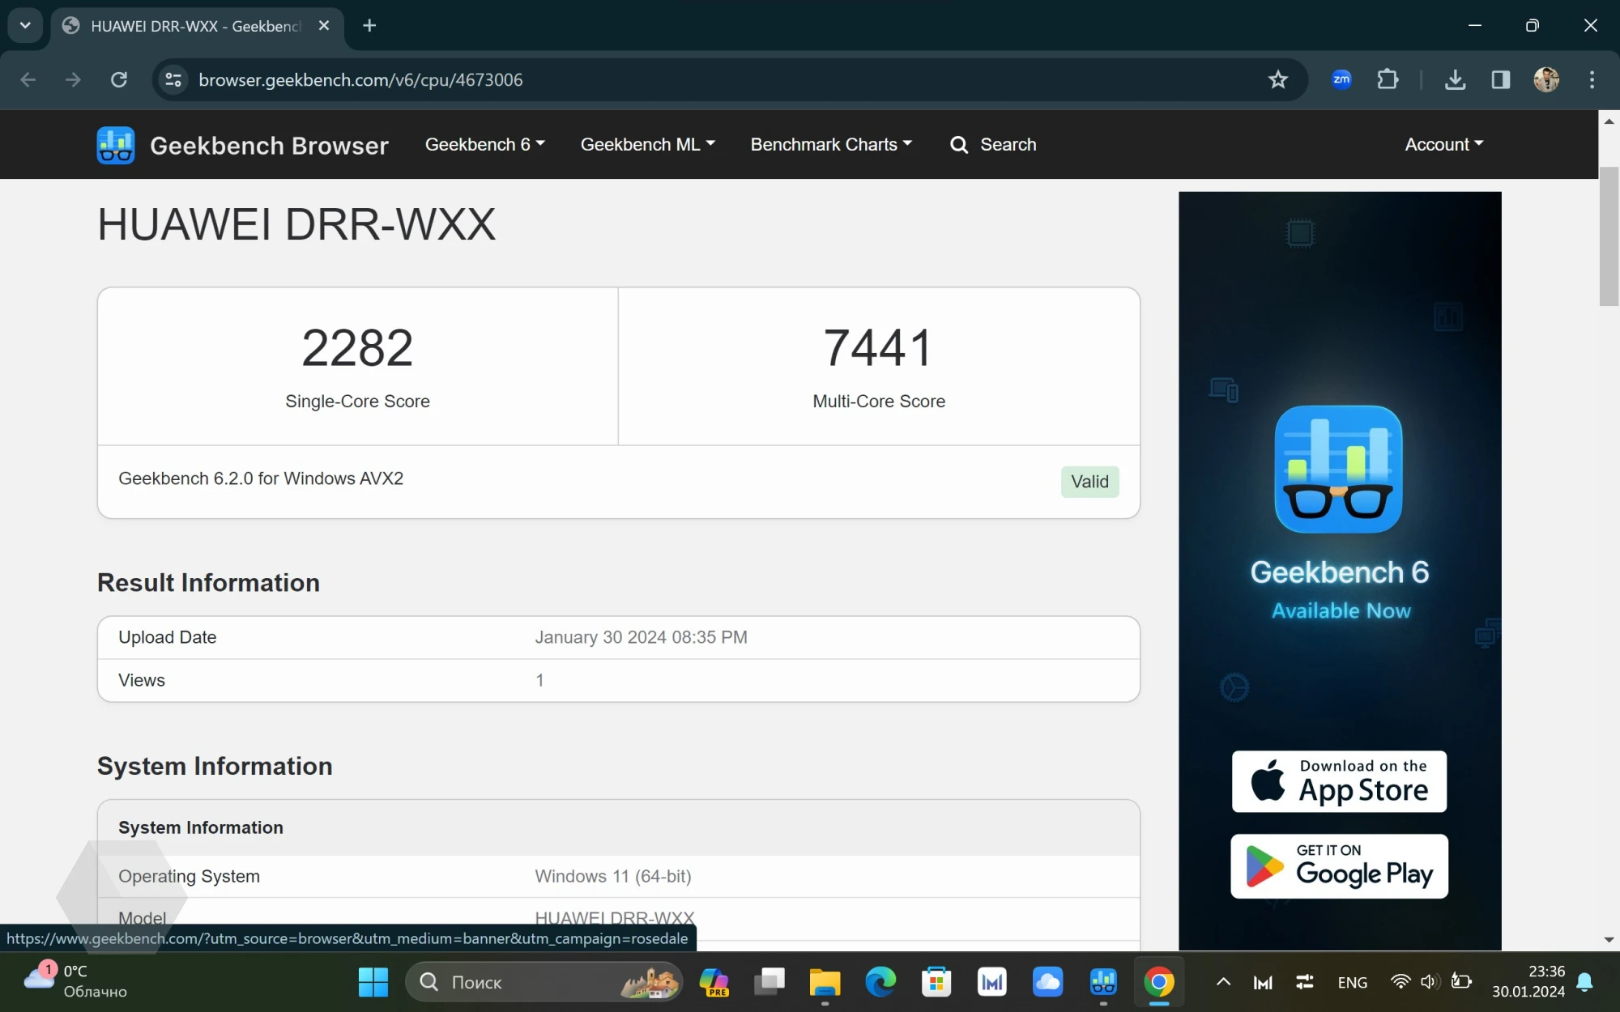
Task: Click the Get it on Google Play badge
Action: (x=1339, y=866)
